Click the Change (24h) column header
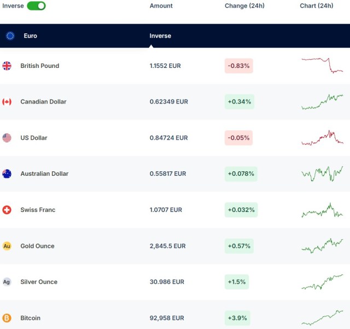The width and height of the screenshot is (350, 329). click(244, 6)
